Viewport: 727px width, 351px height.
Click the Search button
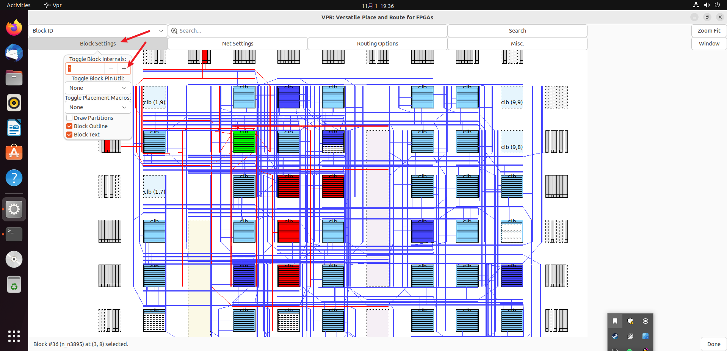pyautogui.click(x=517, y=31)
